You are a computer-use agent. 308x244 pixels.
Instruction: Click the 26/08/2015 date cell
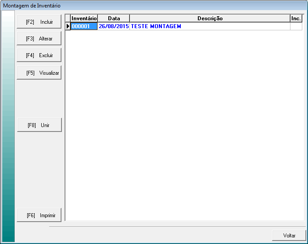tap(114, 26)
